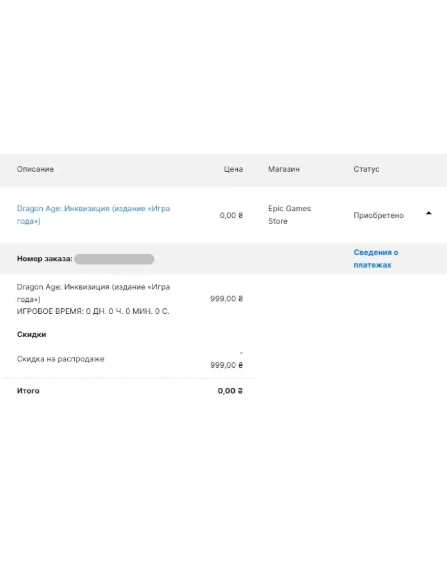Screen dimensions: 447x567
Task: Click the Статус column header
Action: point(366,169)
